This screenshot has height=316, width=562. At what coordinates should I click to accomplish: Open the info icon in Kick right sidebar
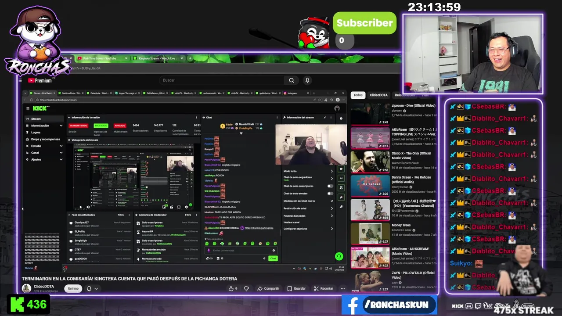341,118
